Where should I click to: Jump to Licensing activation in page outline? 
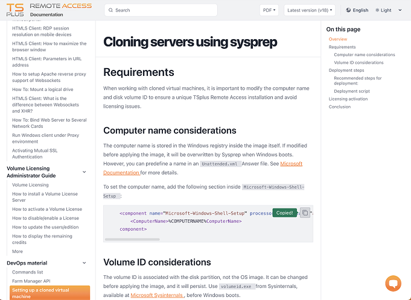(x=348, y=99)
